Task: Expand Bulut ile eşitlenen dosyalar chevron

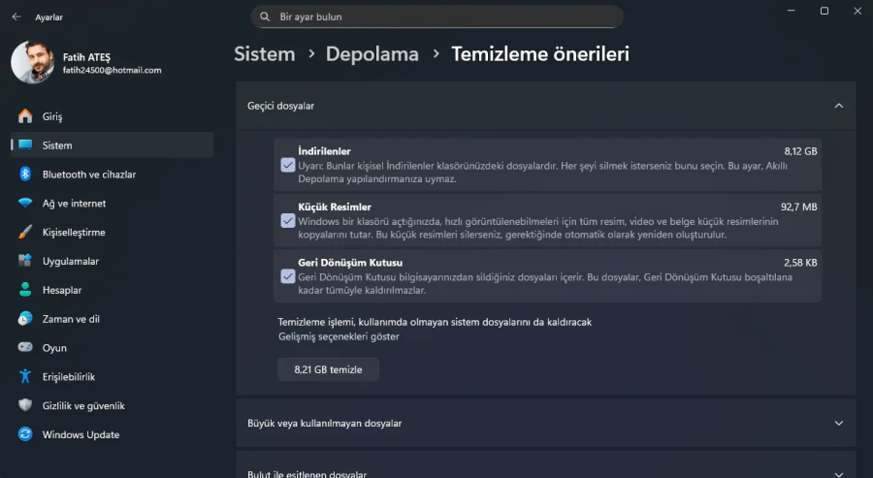Action: click(838, 474)
